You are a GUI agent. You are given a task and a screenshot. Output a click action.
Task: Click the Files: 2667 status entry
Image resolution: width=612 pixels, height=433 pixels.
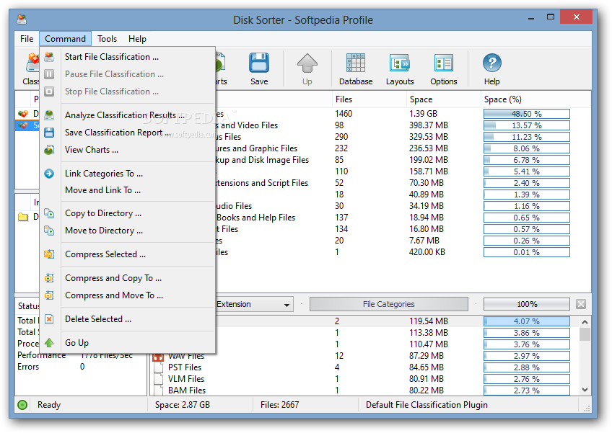pyautogui.click(x=279, y=405)
